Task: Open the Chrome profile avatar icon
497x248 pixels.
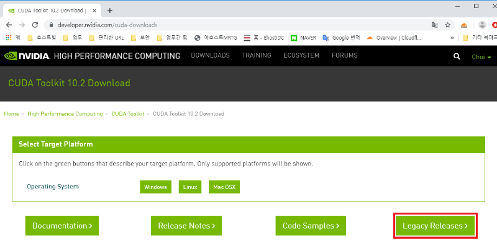Action: point(482,25)
